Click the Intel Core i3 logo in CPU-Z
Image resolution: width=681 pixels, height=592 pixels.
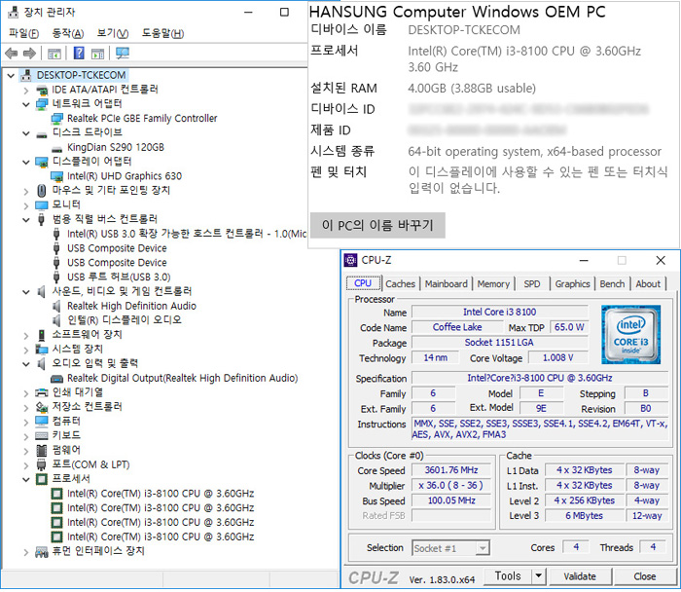click(x=631, y=335)
